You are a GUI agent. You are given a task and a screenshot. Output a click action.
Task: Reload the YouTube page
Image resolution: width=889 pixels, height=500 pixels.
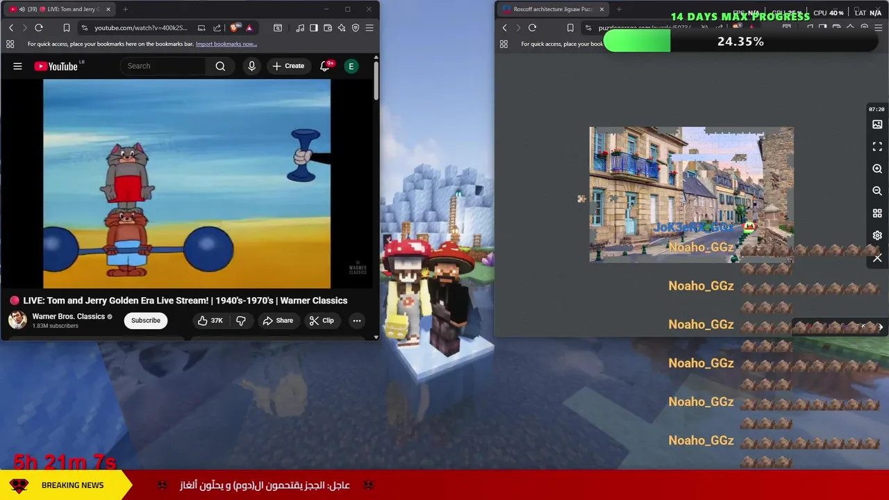pos(39,28)
